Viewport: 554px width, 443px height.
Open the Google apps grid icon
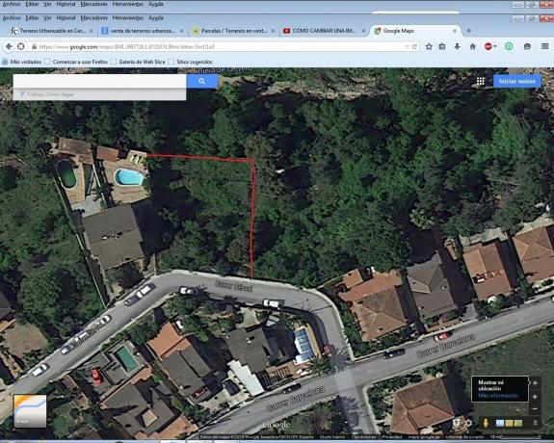[x=481, y=81]
